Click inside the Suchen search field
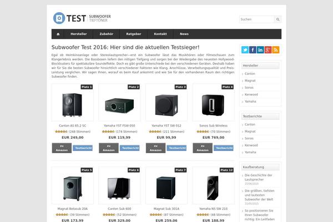This screenshot has height=222, width=333. (257, 19)
